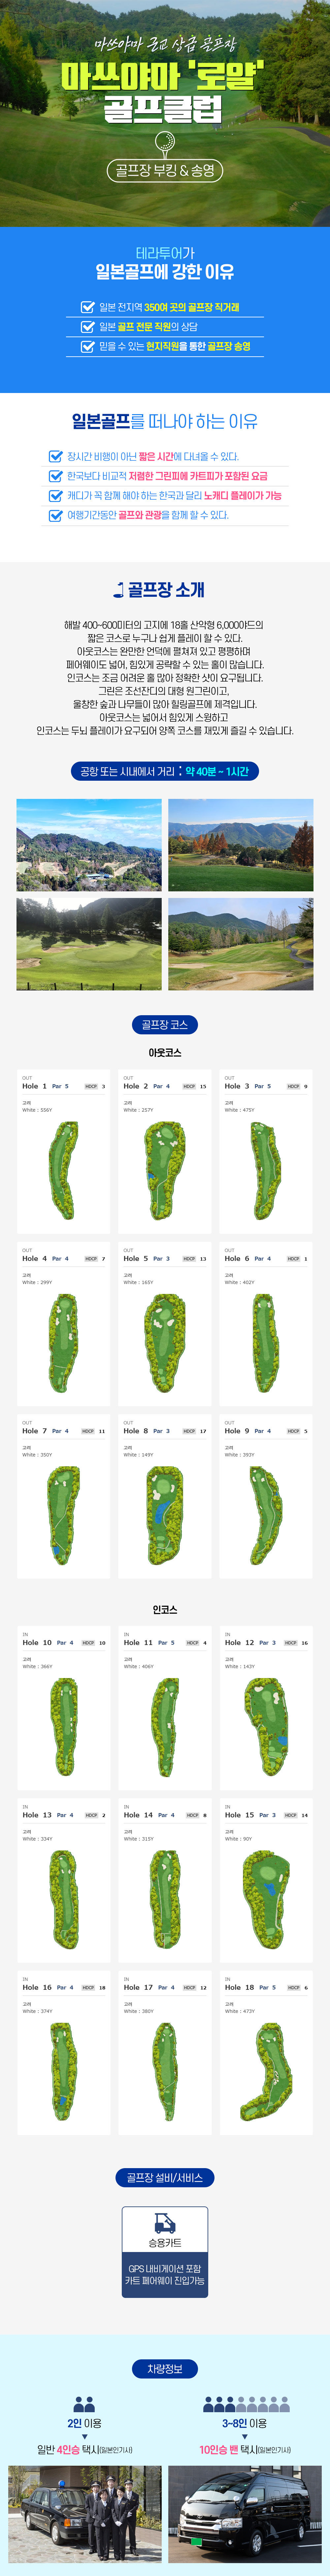
Task: Click the golf ball icon under the title
Action: point(165,141)
